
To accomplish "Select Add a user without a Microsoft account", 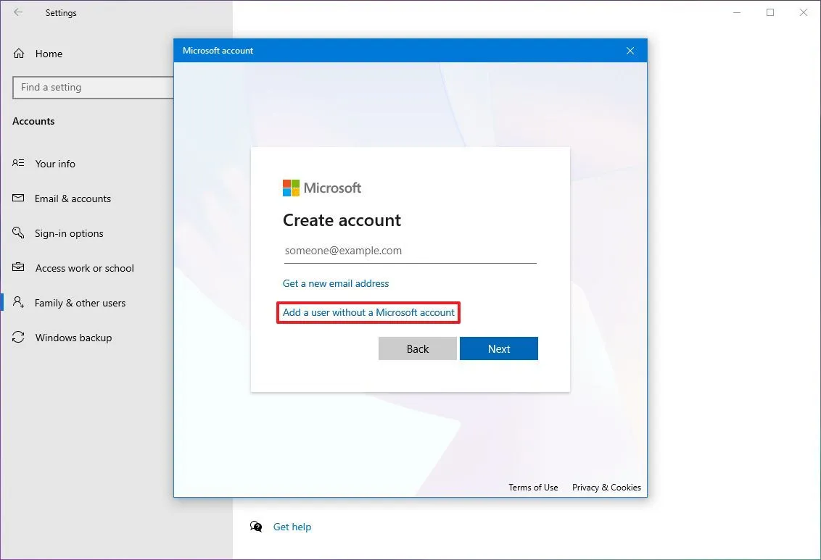I will [x=368, y=312].
